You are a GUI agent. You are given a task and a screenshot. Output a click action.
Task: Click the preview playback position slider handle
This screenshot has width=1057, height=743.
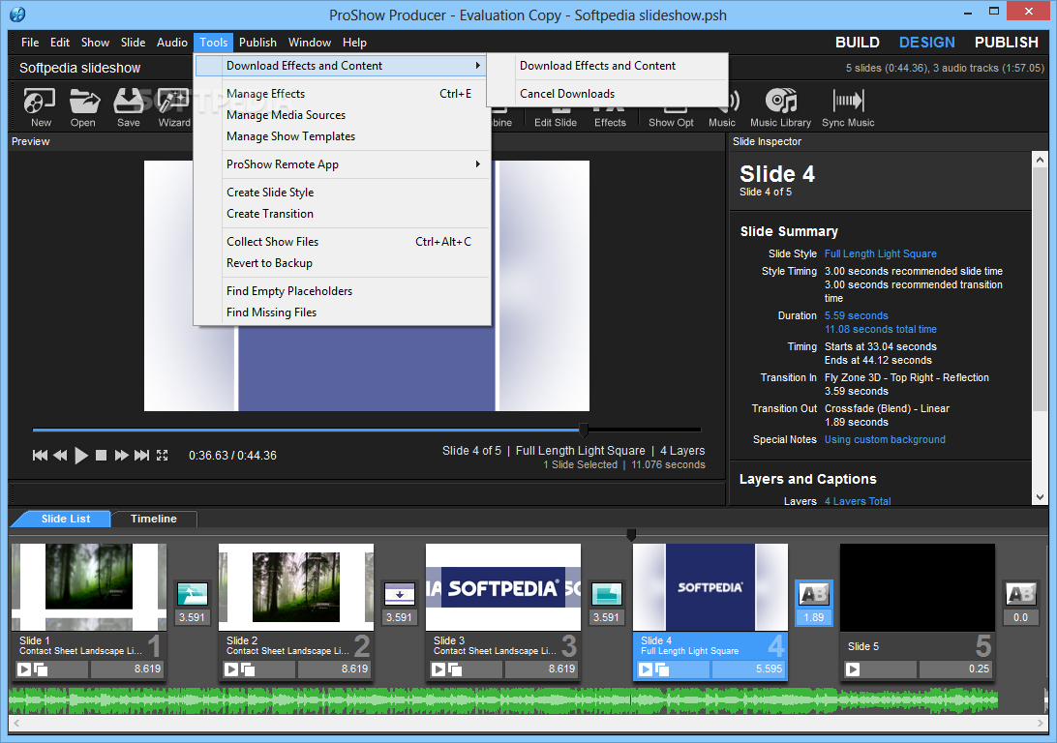pyautogui.click(x=584, y=430)
